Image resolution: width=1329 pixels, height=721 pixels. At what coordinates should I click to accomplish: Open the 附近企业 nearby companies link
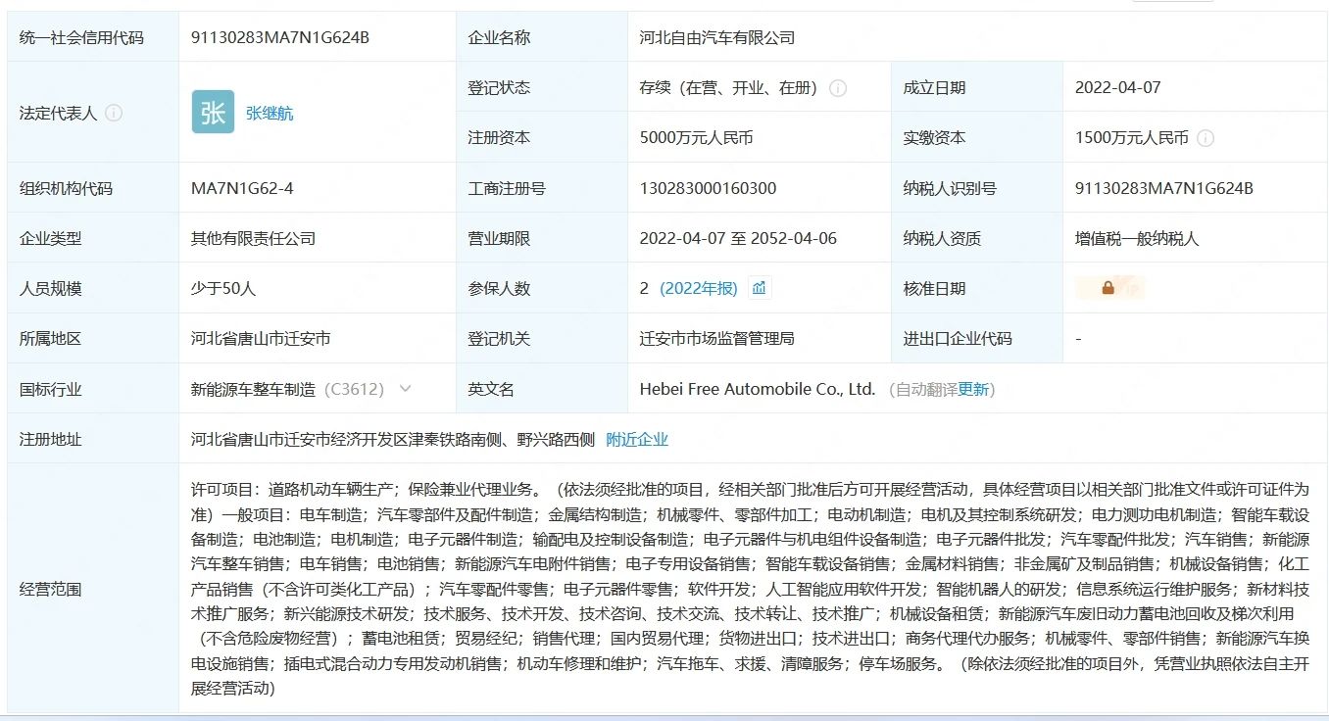637,439
